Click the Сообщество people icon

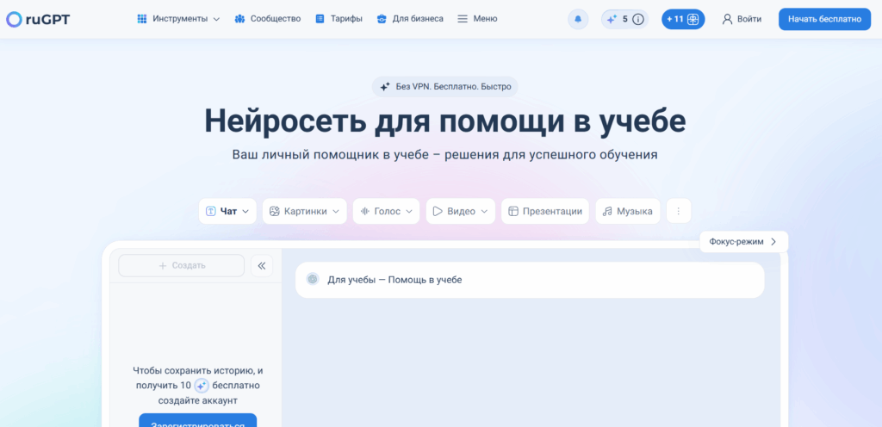tap(239, 19)
